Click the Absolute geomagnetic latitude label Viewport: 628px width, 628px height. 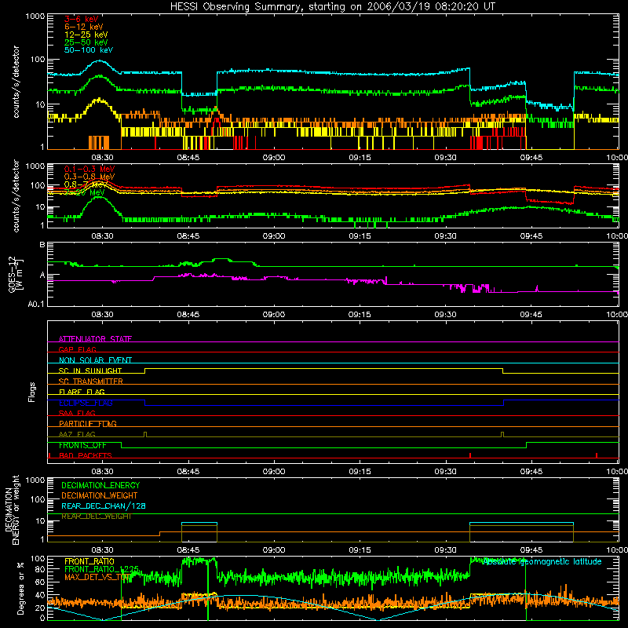point(542,561)
